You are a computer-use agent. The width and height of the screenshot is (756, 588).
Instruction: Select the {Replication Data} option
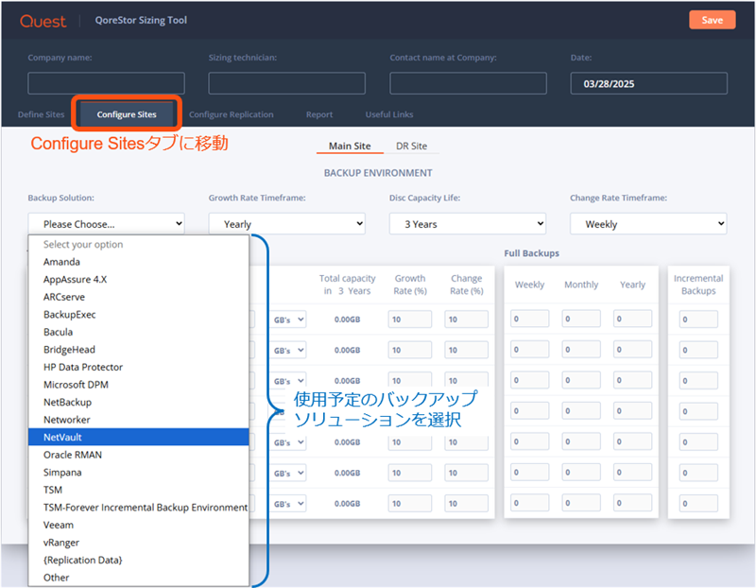point(139,560)
